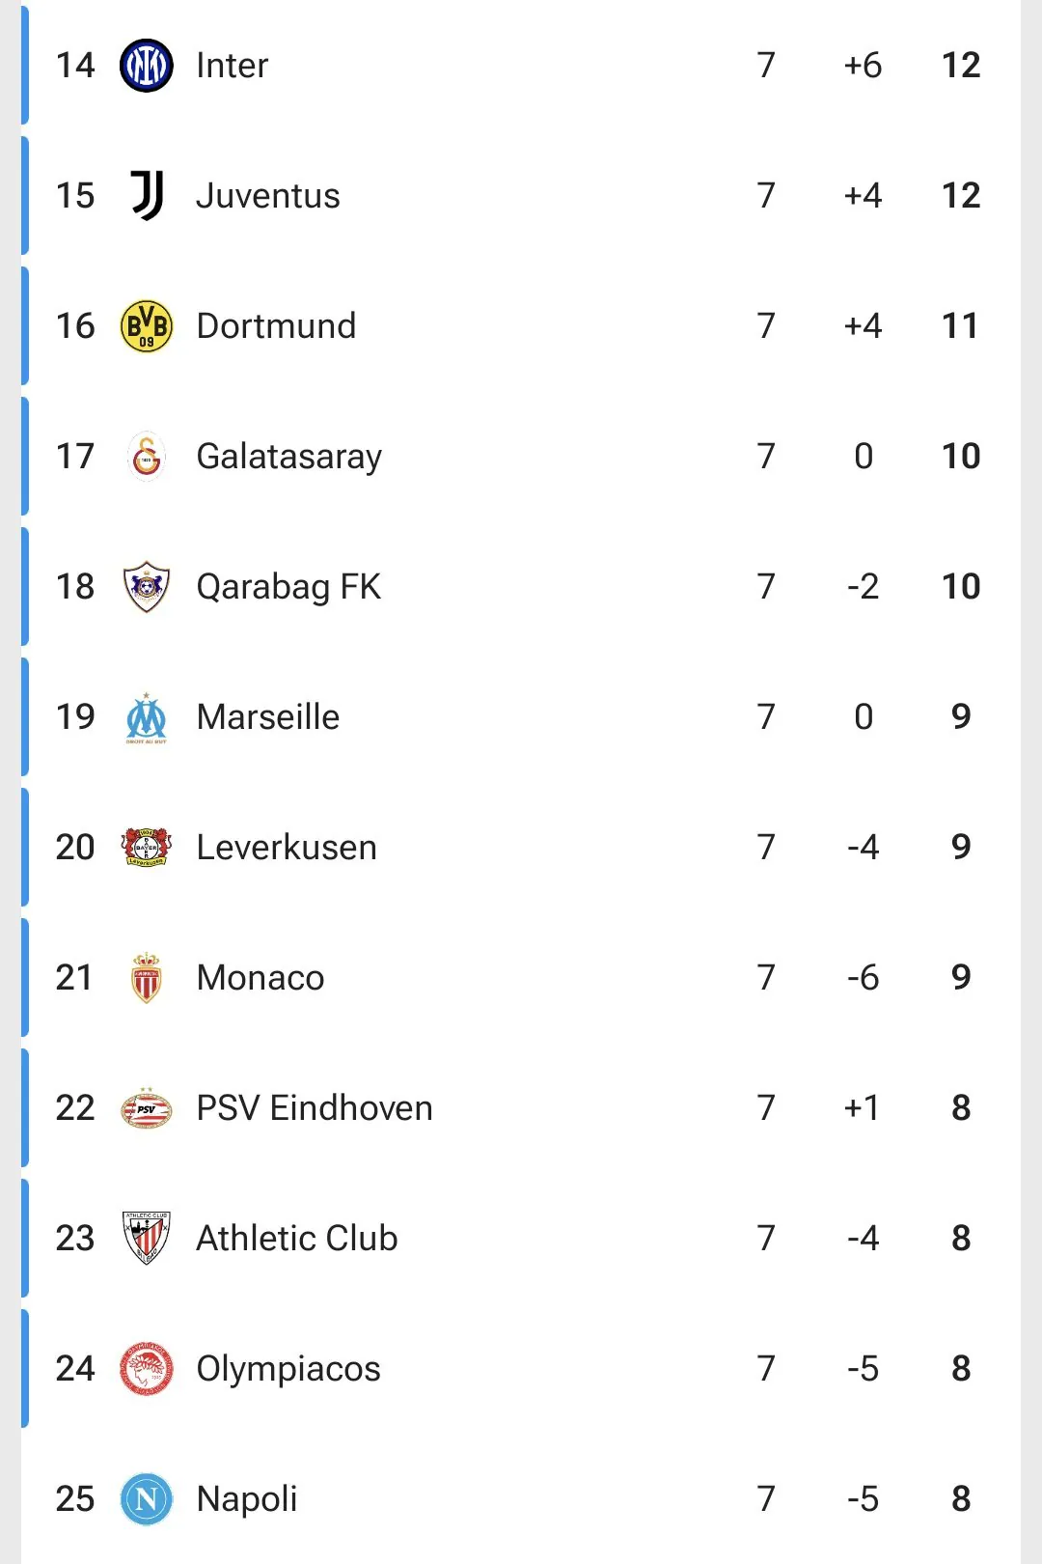Tap the Marseille club logo
The image size is (1042, 1564).
point(147,717)
